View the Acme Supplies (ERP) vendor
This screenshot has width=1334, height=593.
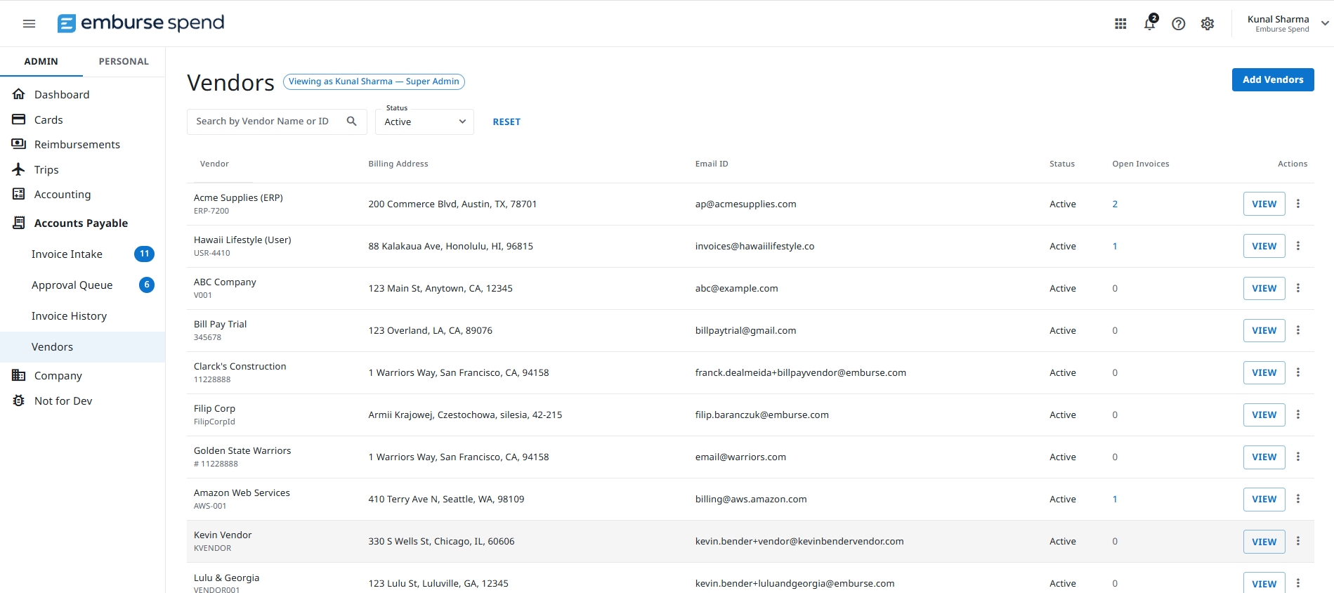click(1264, 204)
